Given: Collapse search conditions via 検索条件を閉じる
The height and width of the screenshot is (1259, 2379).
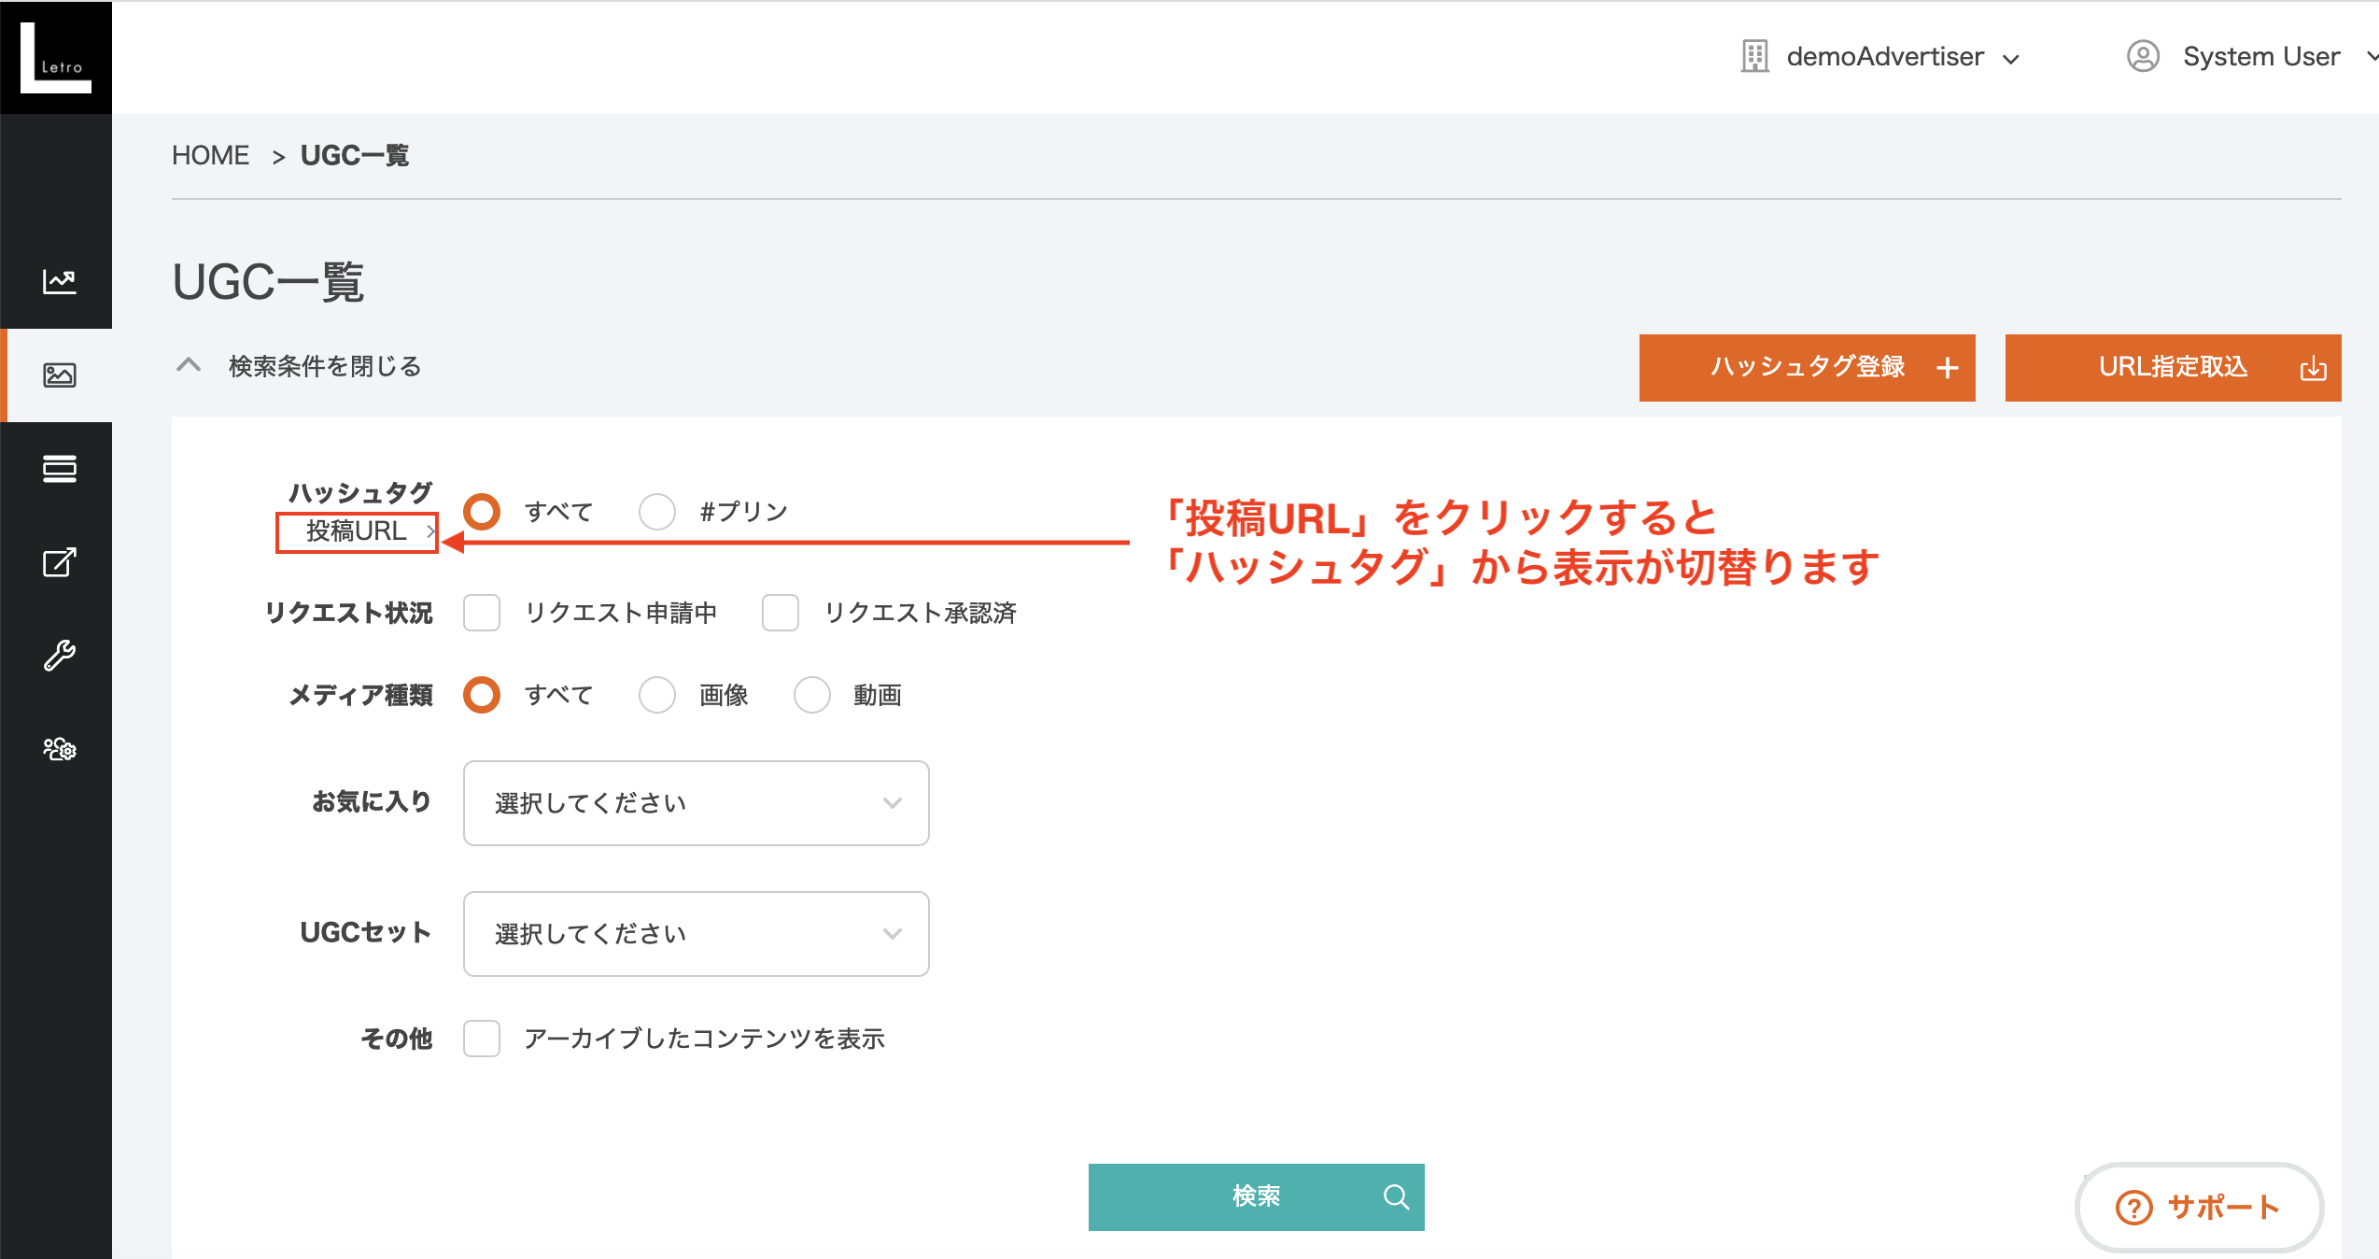Looking at the screenshot, I should [x=323, y=366].
